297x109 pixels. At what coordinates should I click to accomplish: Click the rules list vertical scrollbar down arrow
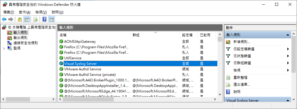(220, 94)
